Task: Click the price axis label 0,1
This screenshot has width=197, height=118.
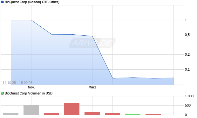Action: 187,69
